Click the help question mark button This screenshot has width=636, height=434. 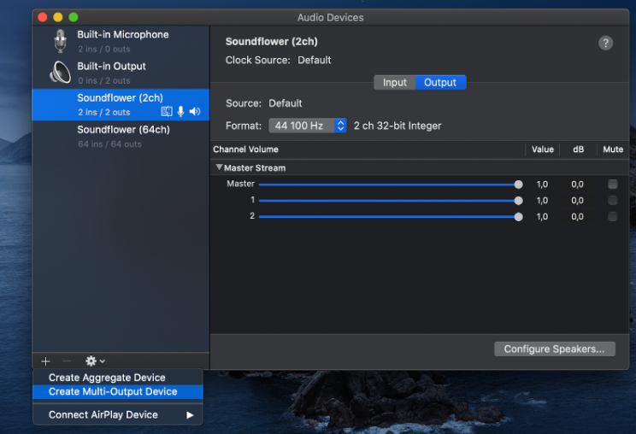click(x=605, y=44)
